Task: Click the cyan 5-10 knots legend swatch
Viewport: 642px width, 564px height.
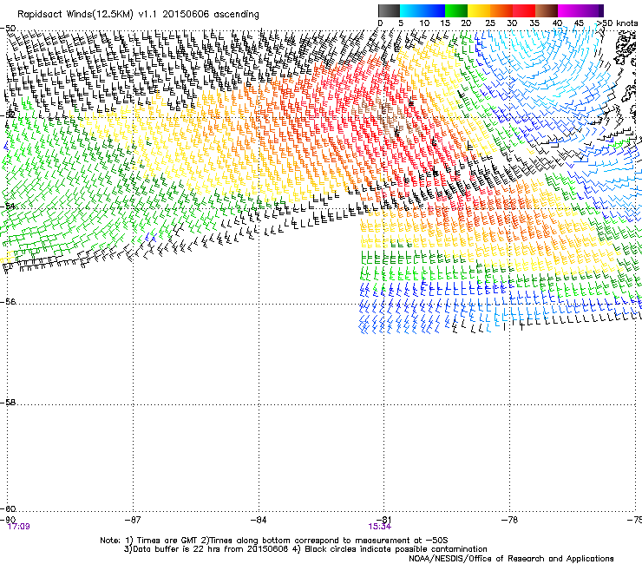Action: click(x=411, y=10)
